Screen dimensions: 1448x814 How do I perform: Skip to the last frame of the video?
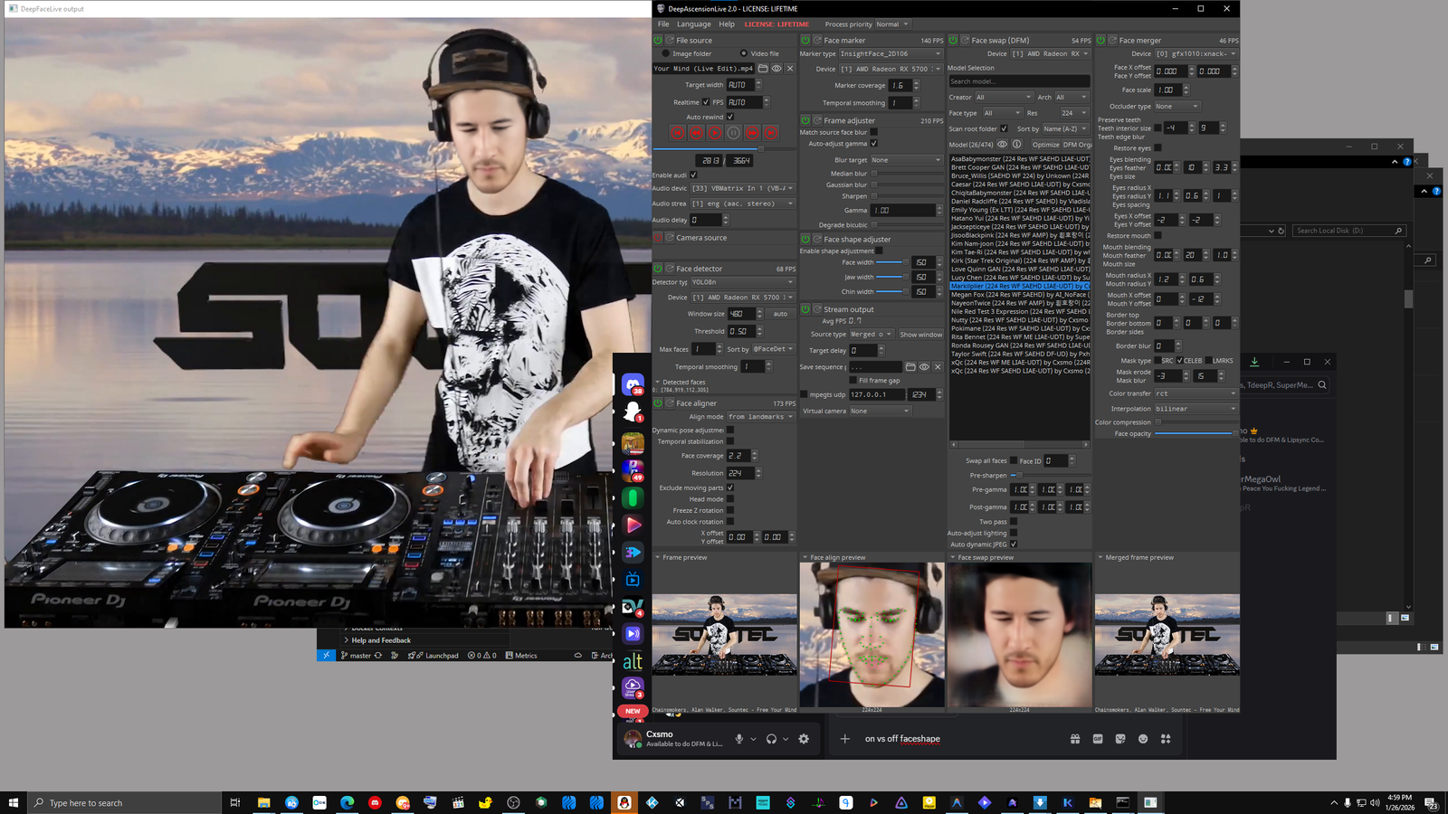point(771,132)
